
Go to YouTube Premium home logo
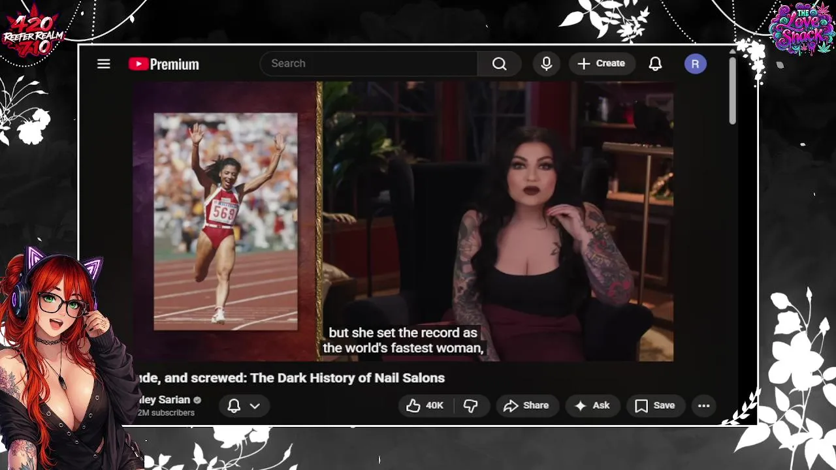pyautogui.click(x=164, y=64)
